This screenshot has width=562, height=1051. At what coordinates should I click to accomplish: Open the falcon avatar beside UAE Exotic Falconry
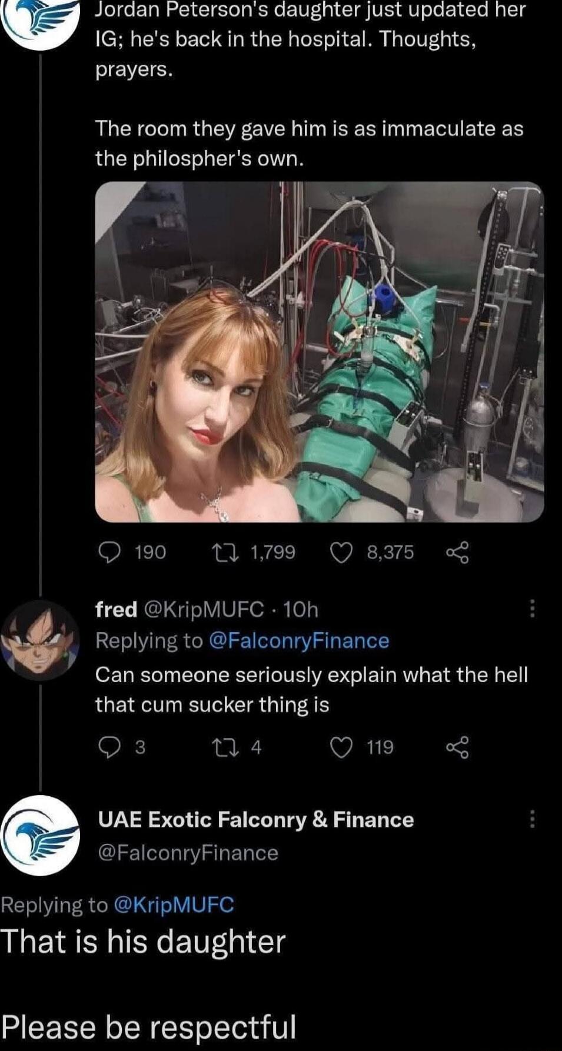(x=40, y=836)
